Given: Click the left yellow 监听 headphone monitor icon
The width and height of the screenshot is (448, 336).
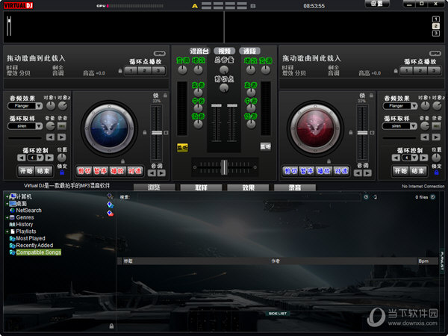Looking at the screenshot, I should 181,147.
